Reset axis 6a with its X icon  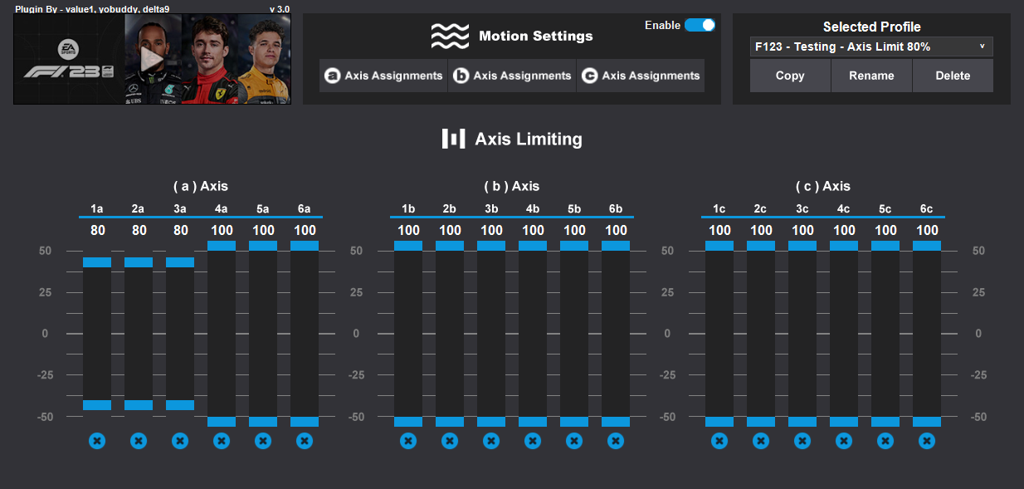pos(305,441)
